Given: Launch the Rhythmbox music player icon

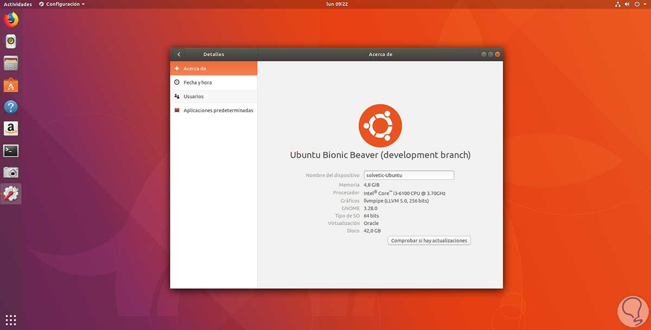Looking at the screenshot, I should point(11,41).
